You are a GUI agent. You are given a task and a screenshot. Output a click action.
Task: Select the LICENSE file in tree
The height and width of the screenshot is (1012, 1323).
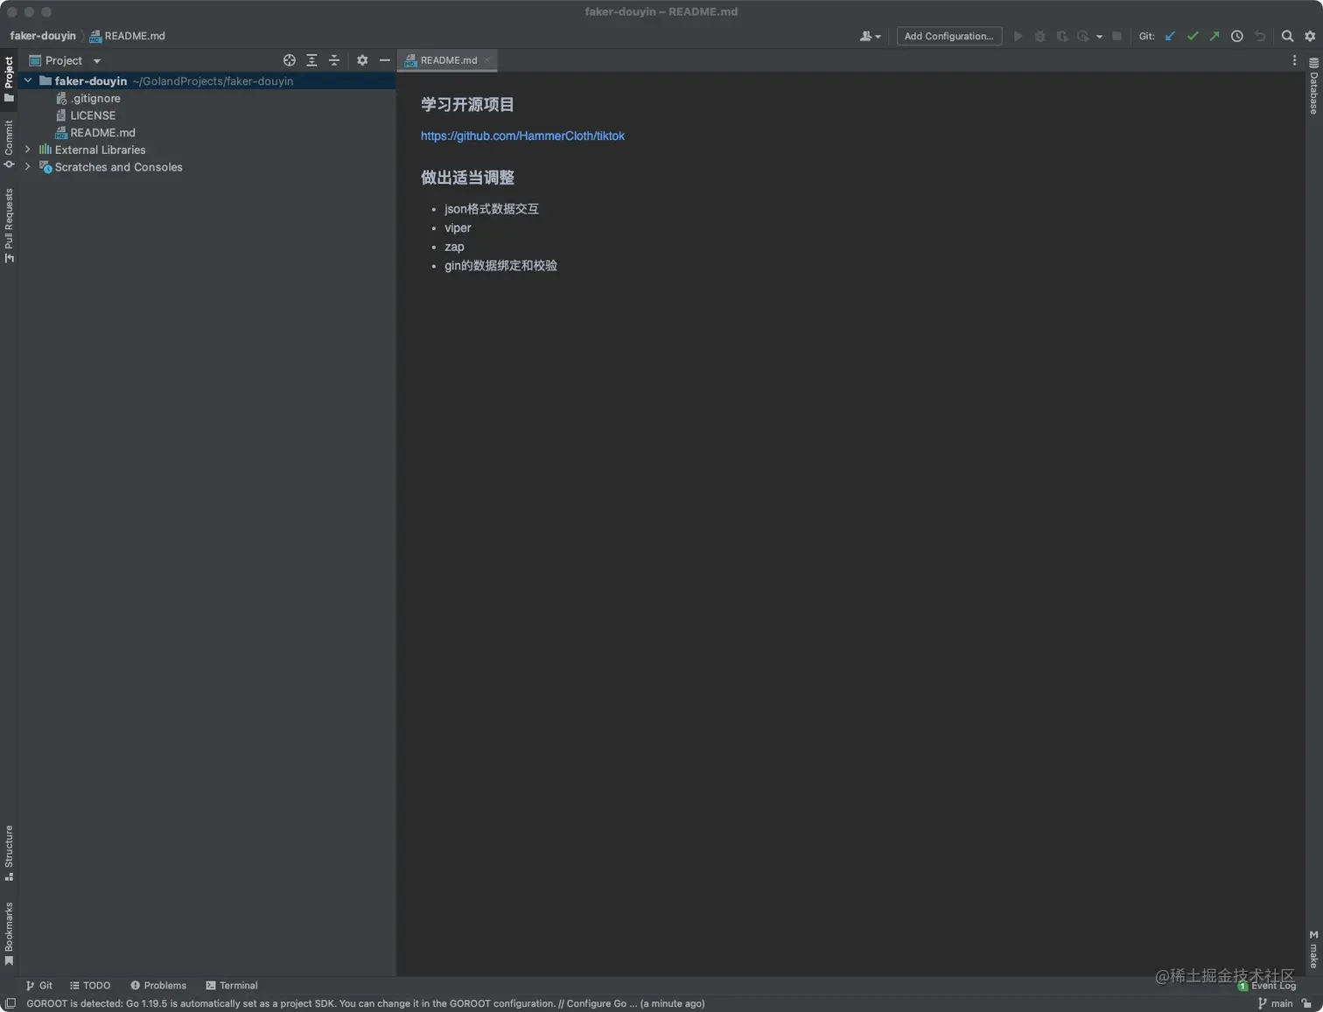(x=92, y=115)
